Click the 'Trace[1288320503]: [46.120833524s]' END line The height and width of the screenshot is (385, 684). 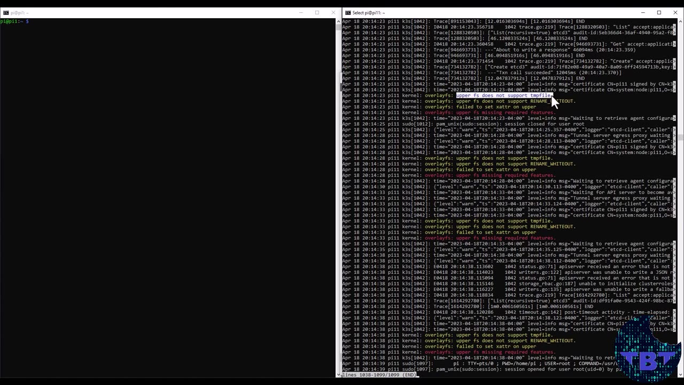click(465, 38)
